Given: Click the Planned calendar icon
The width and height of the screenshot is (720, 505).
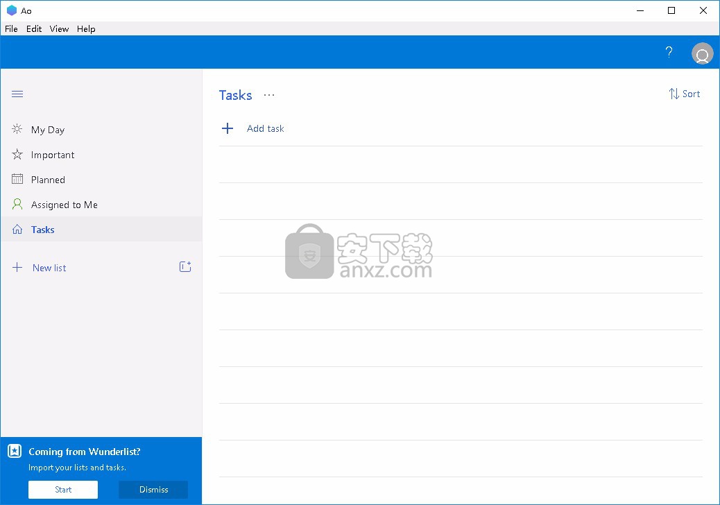Looking at the screenshot, I should [x=17, y=179].
